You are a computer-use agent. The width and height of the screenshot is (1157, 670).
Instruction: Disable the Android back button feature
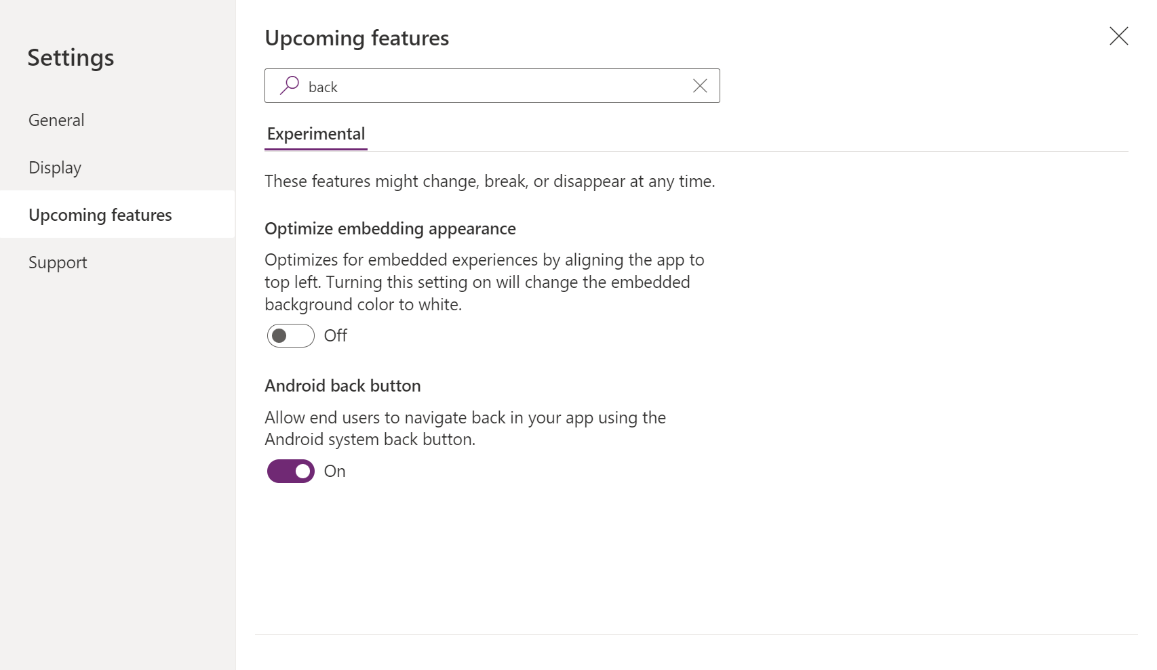tap(290, 471)
